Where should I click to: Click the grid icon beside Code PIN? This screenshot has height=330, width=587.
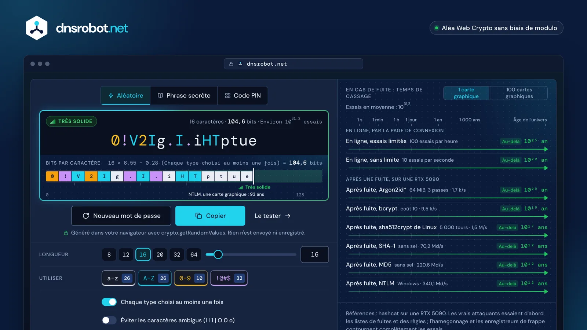[228, 96]
